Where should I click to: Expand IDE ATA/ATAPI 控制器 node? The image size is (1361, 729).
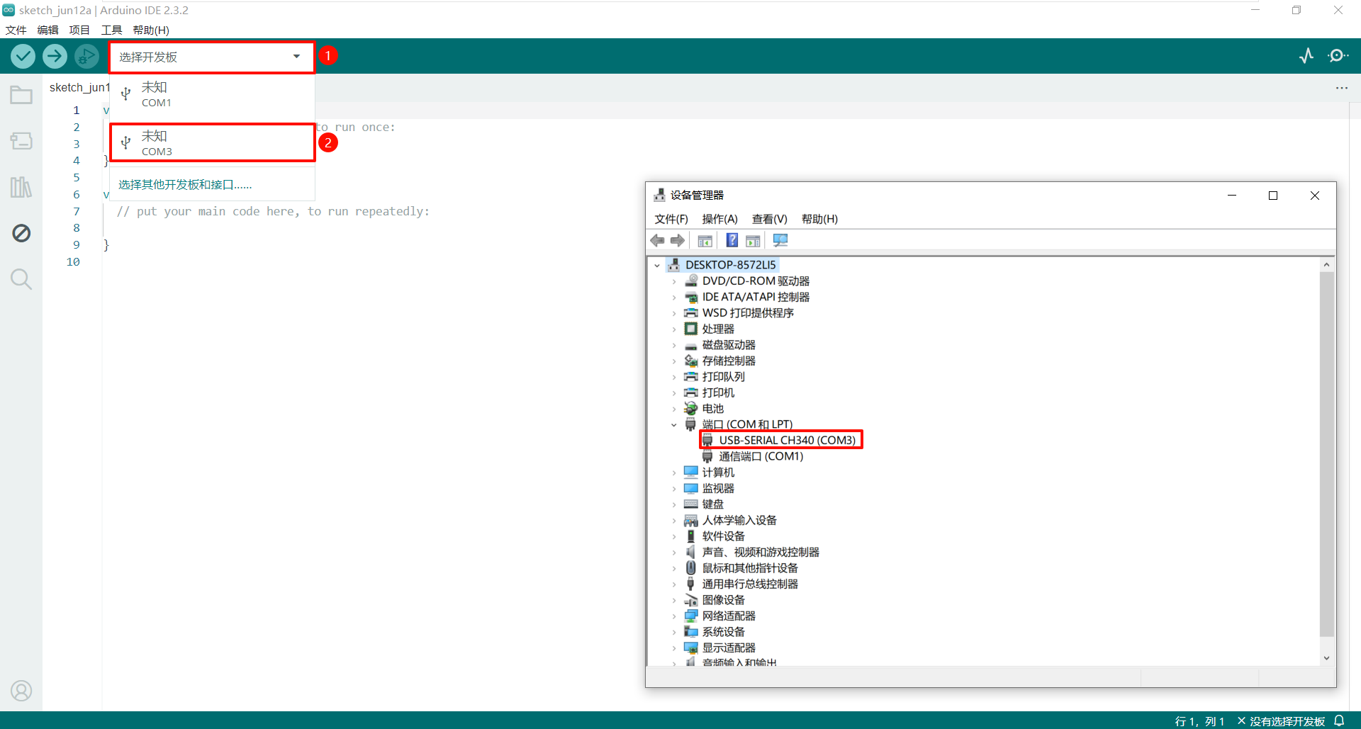tap(674, 297)
